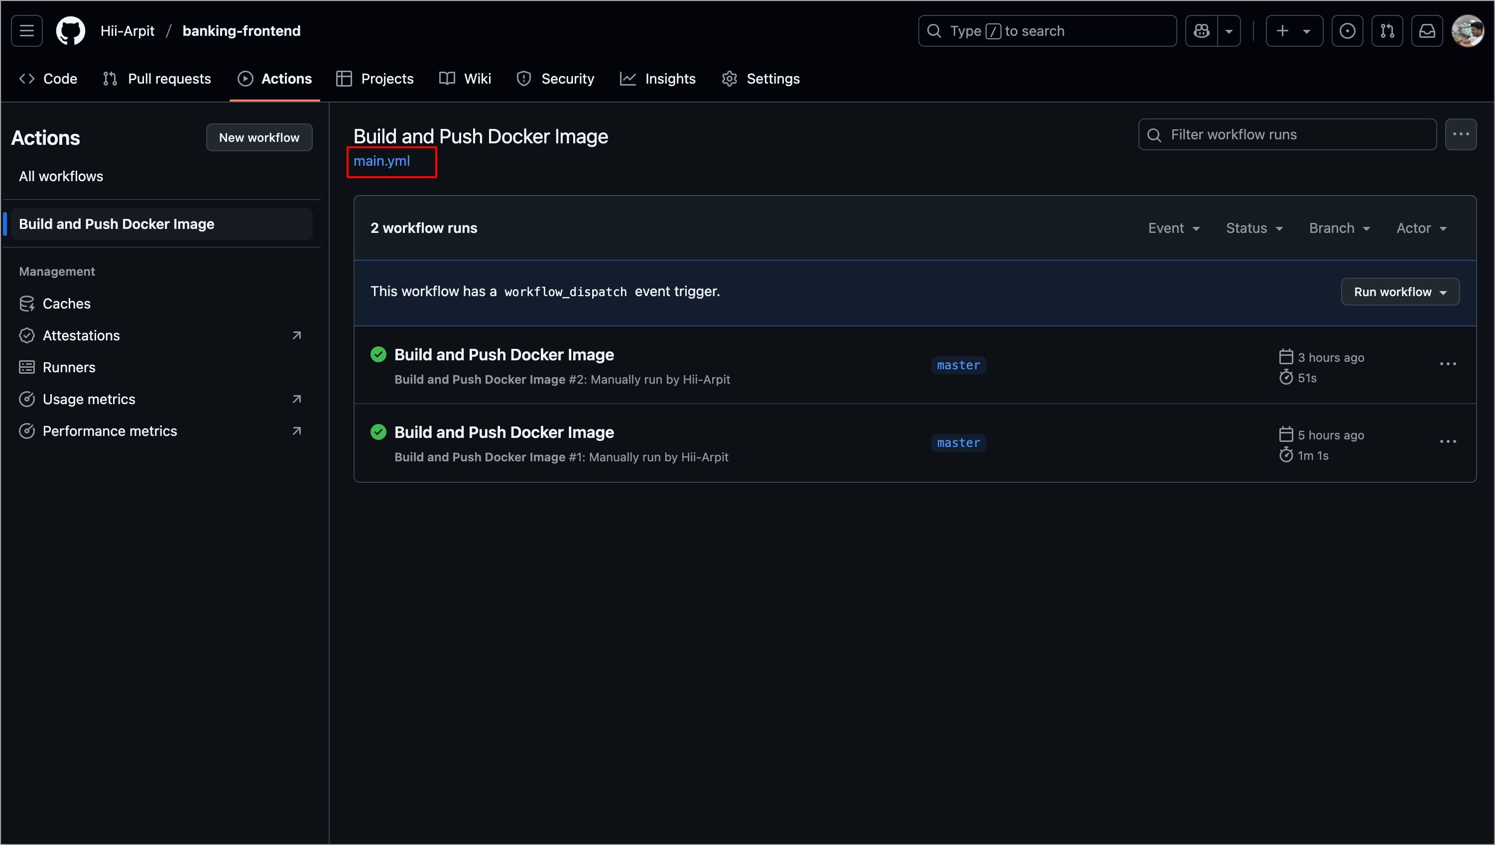Open the main.yml workflow file link
The width and height of the screenshot is (1495, 845).
(x=381, y=161)
